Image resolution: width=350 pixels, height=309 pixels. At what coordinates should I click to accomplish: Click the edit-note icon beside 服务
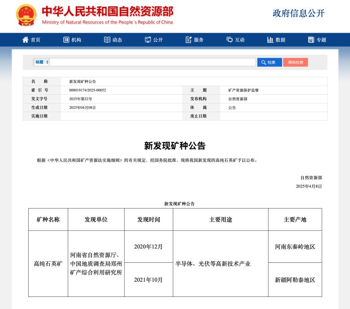(x=188, y=39)
